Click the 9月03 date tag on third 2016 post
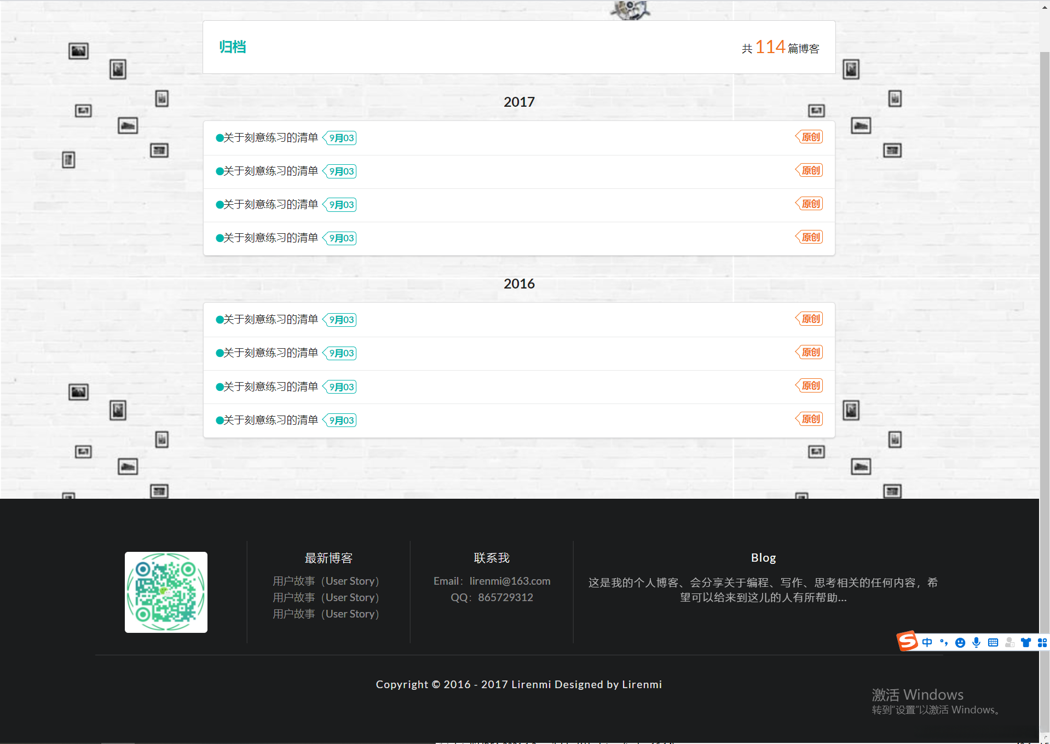 pos(340,387)
